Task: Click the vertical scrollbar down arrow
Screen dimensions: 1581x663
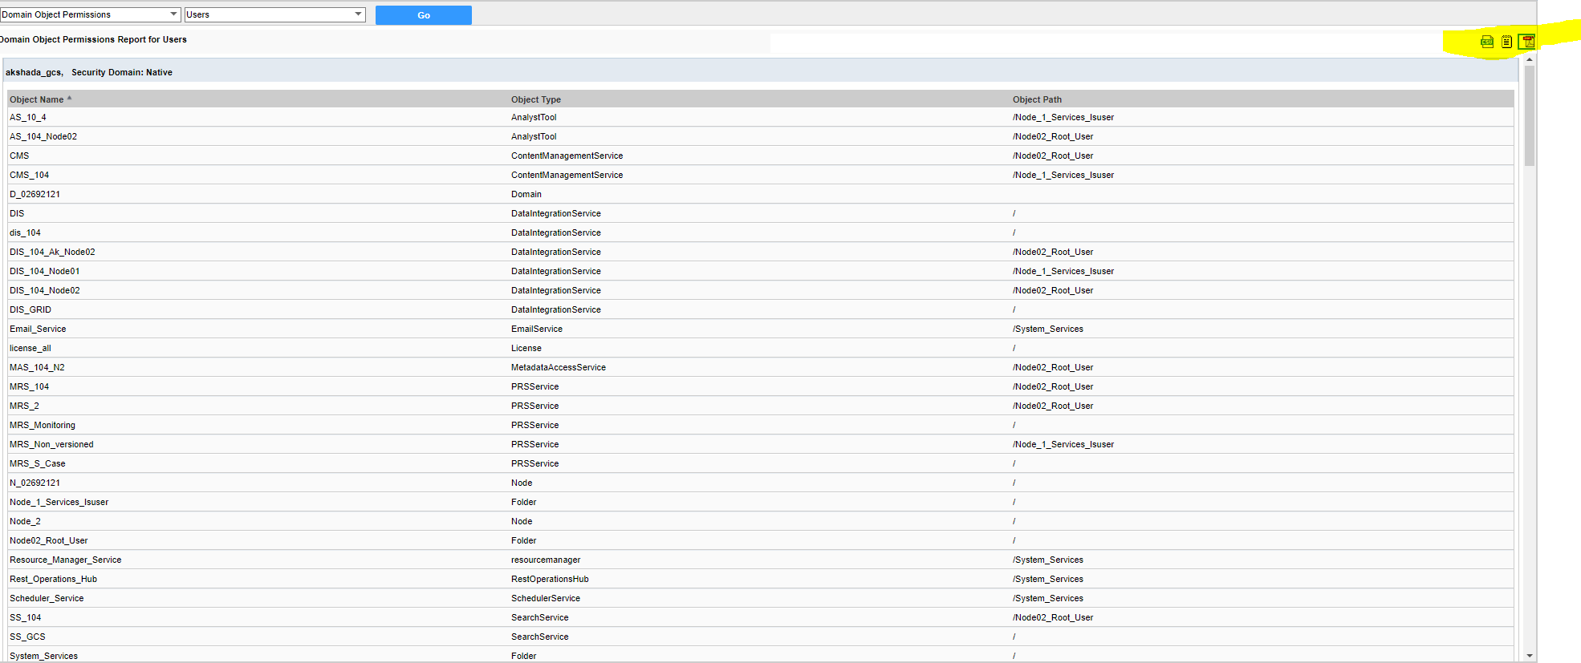Action: click(1530, 656)
